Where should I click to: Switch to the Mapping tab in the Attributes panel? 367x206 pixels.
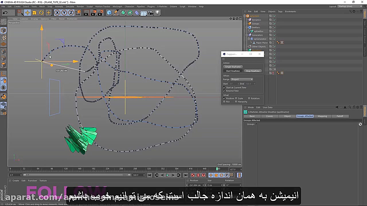[x=322, y=116]
